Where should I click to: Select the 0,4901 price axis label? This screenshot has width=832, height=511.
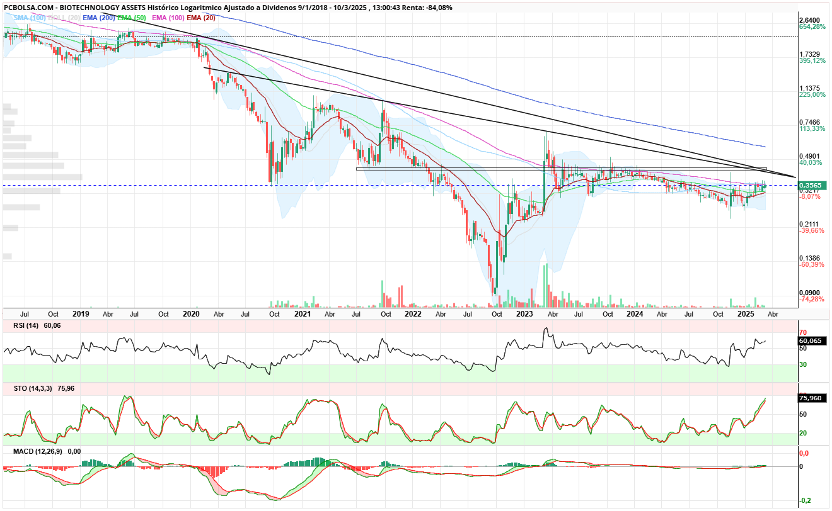[x=809, y=156]
